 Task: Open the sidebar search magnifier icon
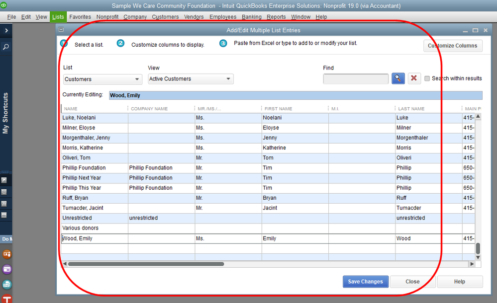(5, 47)
